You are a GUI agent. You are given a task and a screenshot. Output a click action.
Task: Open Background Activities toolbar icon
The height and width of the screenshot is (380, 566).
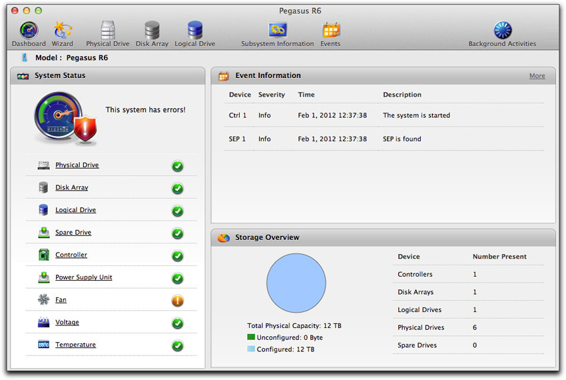click(x=503, y=31)
